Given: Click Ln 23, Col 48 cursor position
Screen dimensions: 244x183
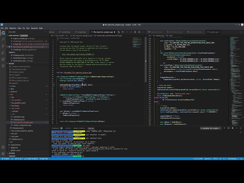Looking at the screenshot, I should [x=198, y=159].
